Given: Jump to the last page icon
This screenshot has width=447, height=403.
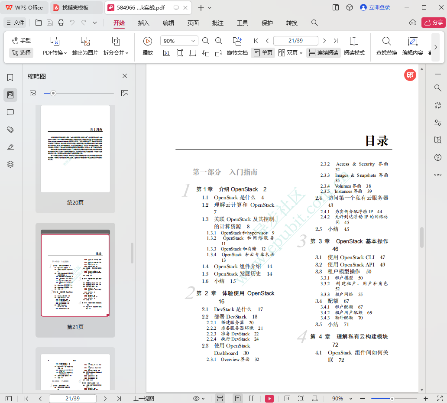Looking at the screenshot, I should (x=335, y=41).
